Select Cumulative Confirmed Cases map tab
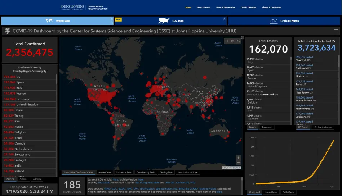Viewport: 342px width, 196px height. [x=78, y=172]
